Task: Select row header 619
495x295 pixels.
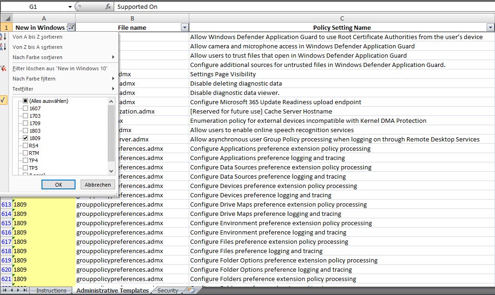Action: 7,260
